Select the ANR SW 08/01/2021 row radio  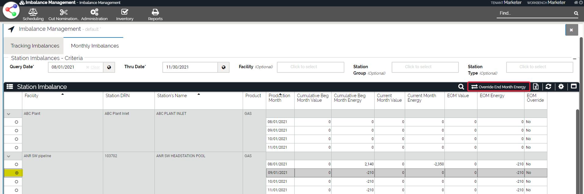click(16, 164)
